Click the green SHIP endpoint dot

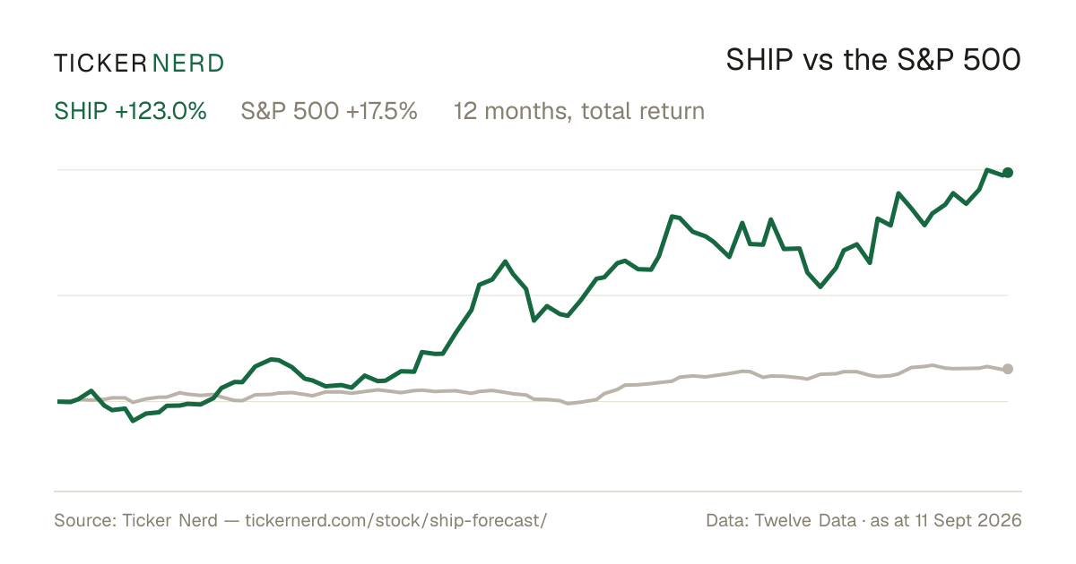(x=1008, y=172)
